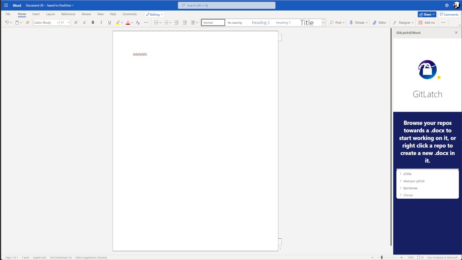Click the Paste clipboard icon
462x260 pixels.
point(17,23)
